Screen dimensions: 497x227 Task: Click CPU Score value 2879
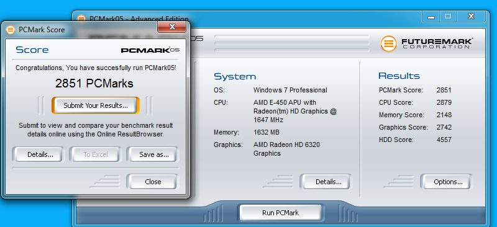pyautogui.click(x=444, y=102)
